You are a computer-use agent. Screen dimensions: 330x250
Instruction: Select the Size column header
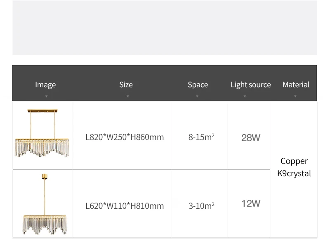126,85
